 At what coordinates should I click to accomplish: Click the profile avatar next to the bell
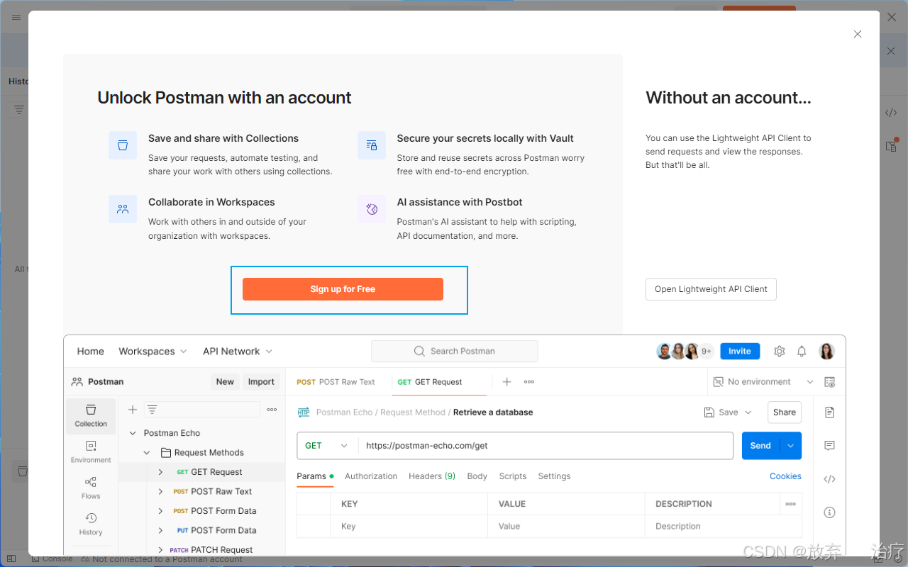pos(826,351)
